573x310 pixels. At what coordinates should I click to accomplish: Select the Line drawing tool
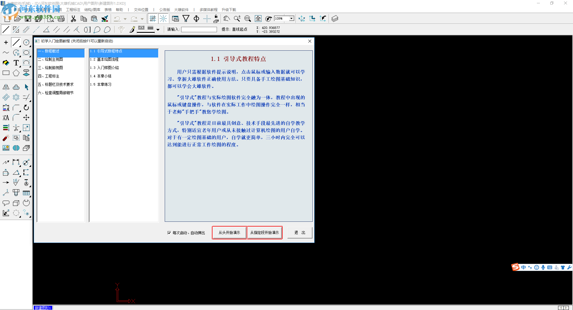coord(16,42)
